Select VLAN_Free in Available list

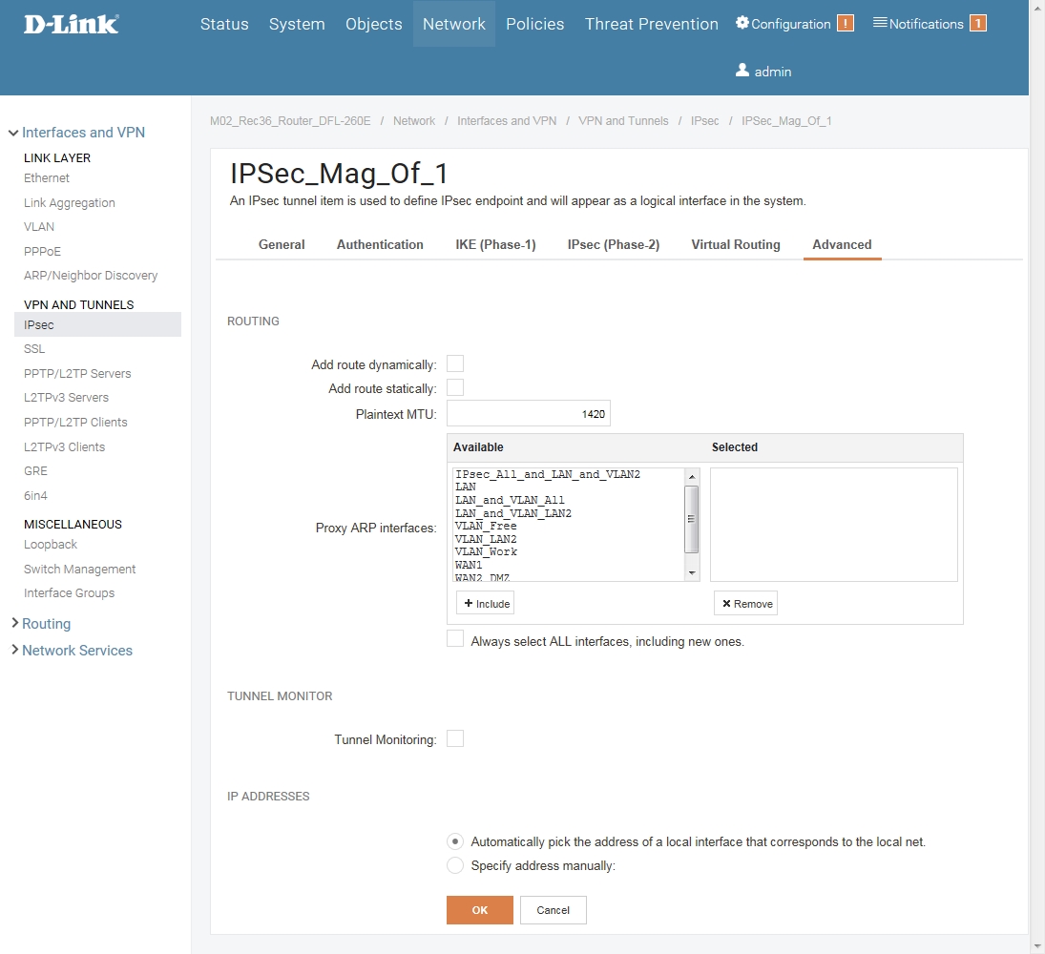click(x=486, y=527)
